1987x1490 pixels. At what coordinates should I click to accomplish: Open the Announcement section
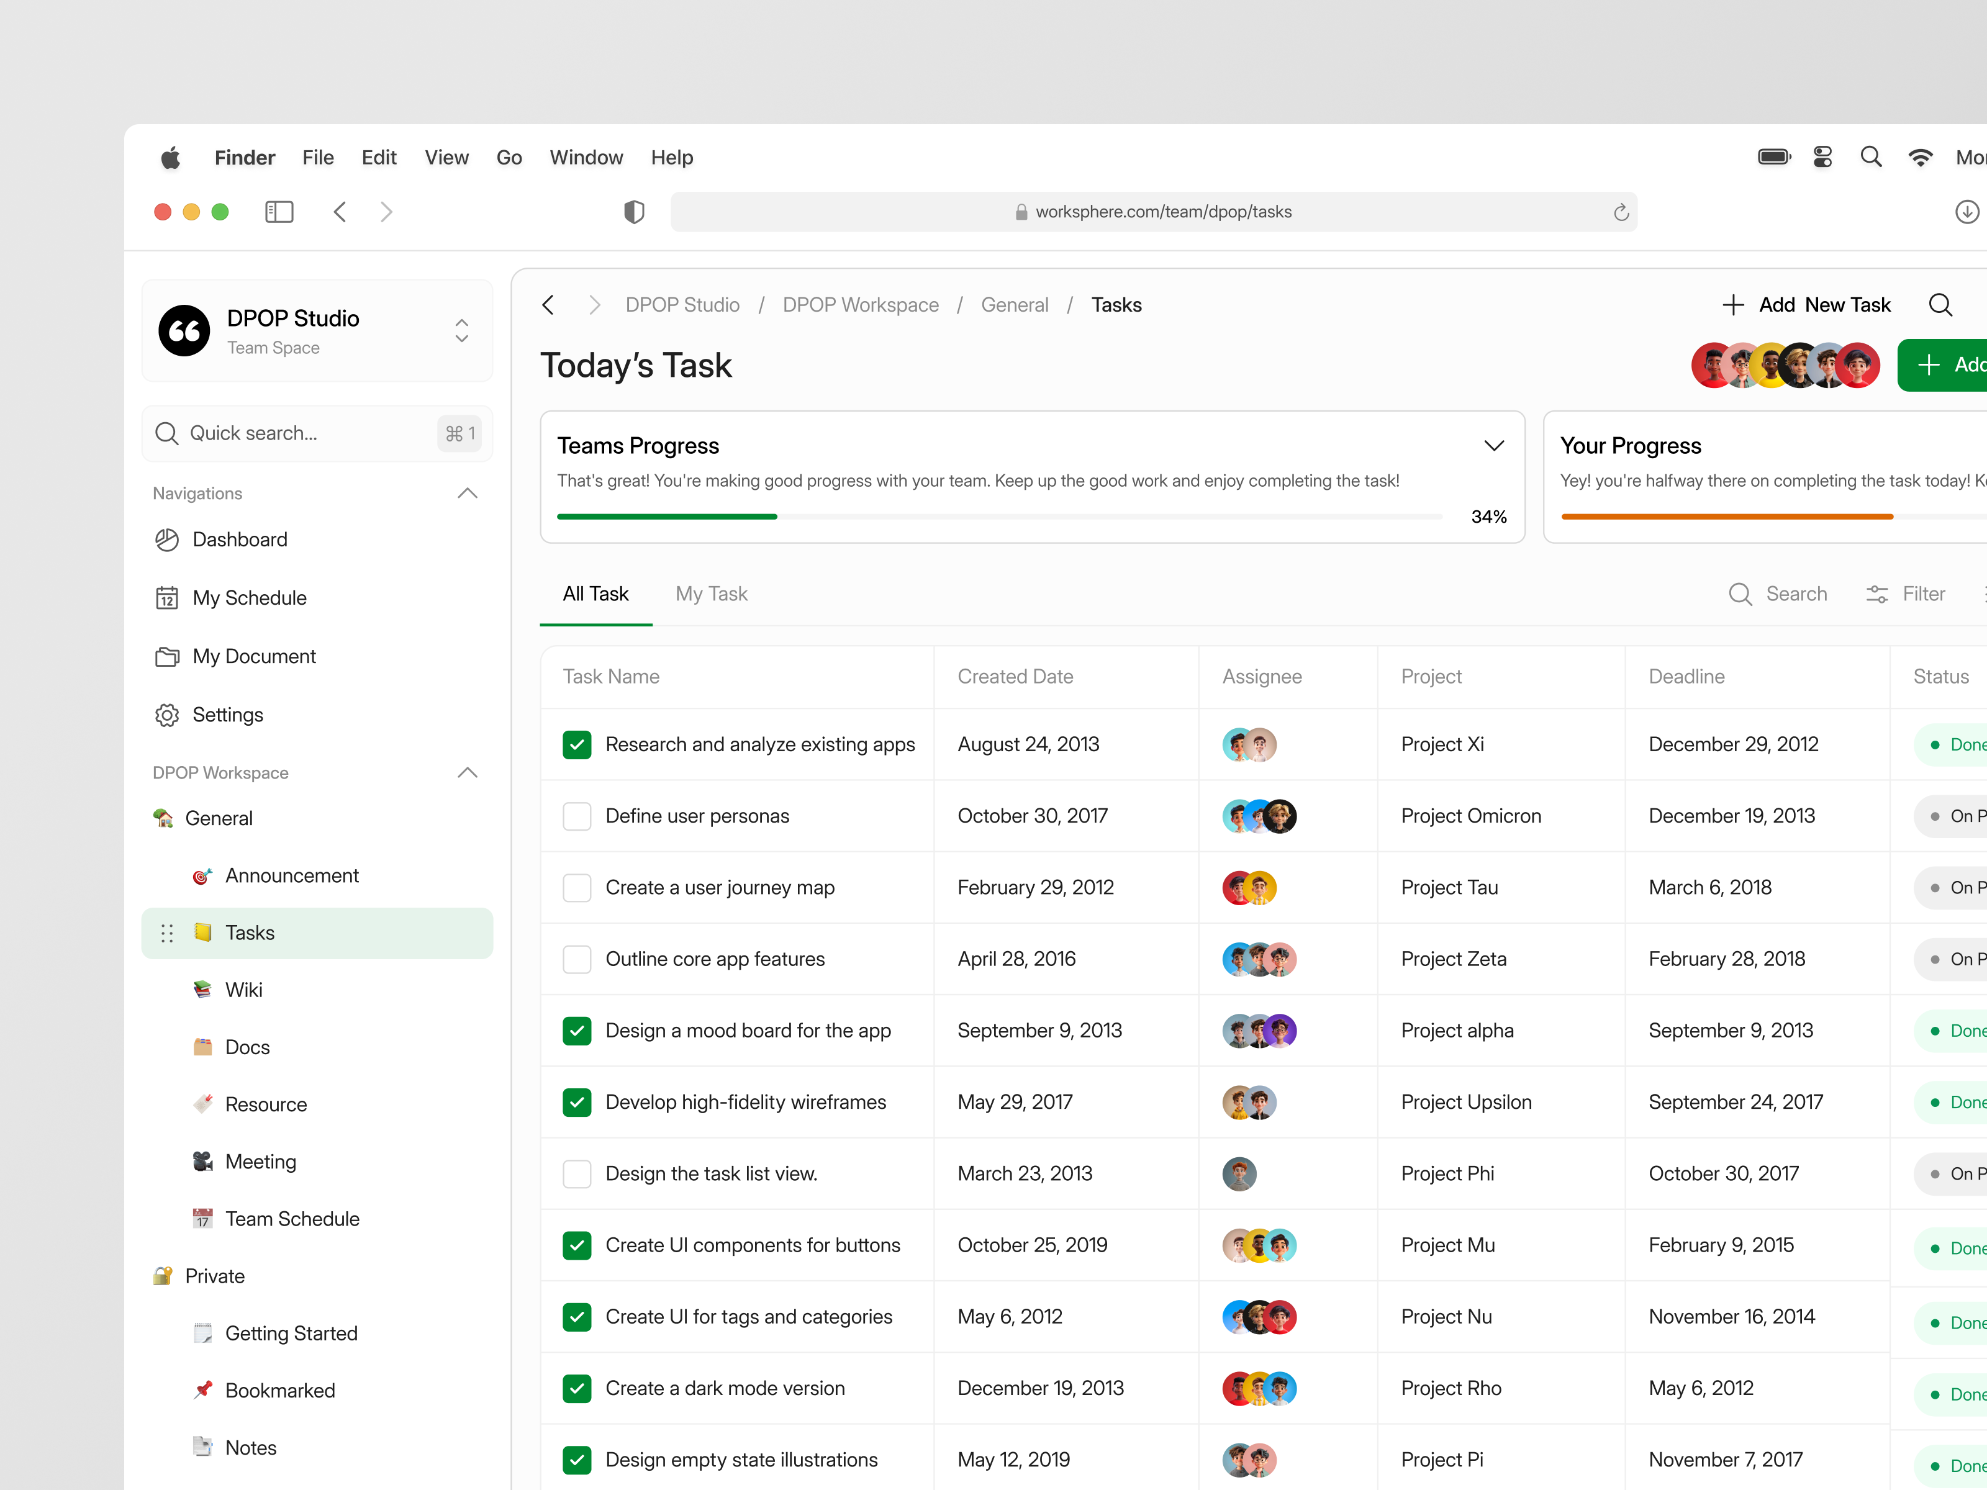(x=292, y=875)
